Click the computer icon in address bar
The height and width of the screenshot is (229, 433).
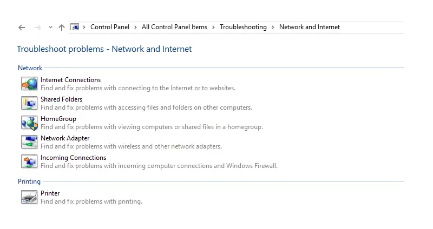75,27
